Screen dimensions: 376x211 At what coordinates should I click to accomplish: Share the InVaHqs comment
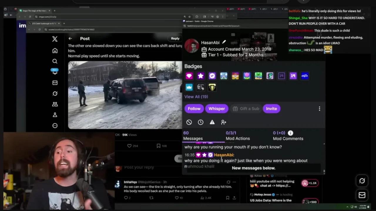click(x=234, y=198)
